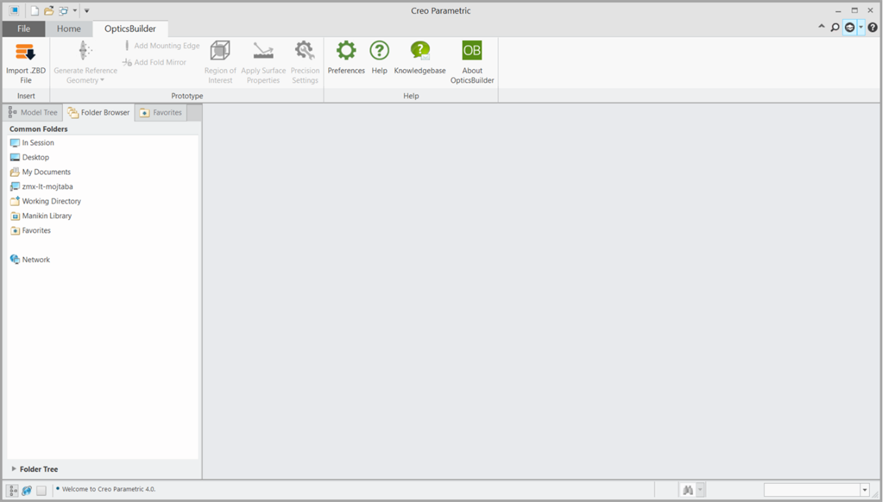Click Apply Surface Properties icon
This screenshot has width=885, height=502.
coord(263,51)
